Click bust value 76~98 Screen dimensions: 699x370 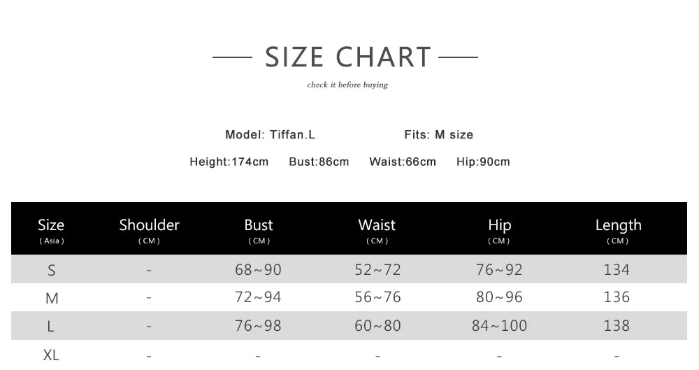tap(258, 326)
